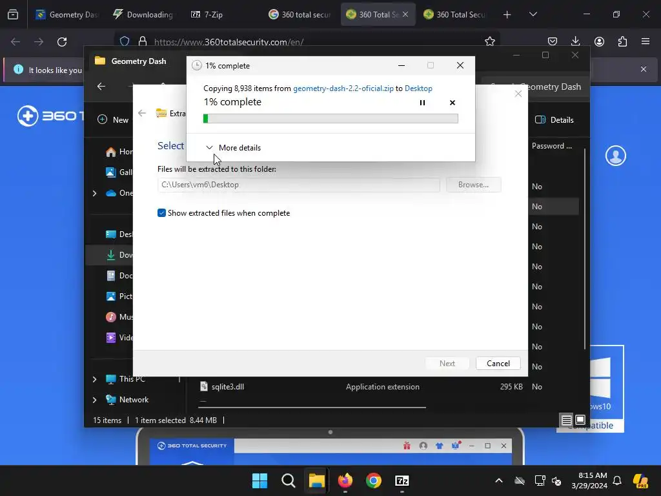Open a new browser tab
The height and width of the screenshot is (496, 661).
coord(507,15)
